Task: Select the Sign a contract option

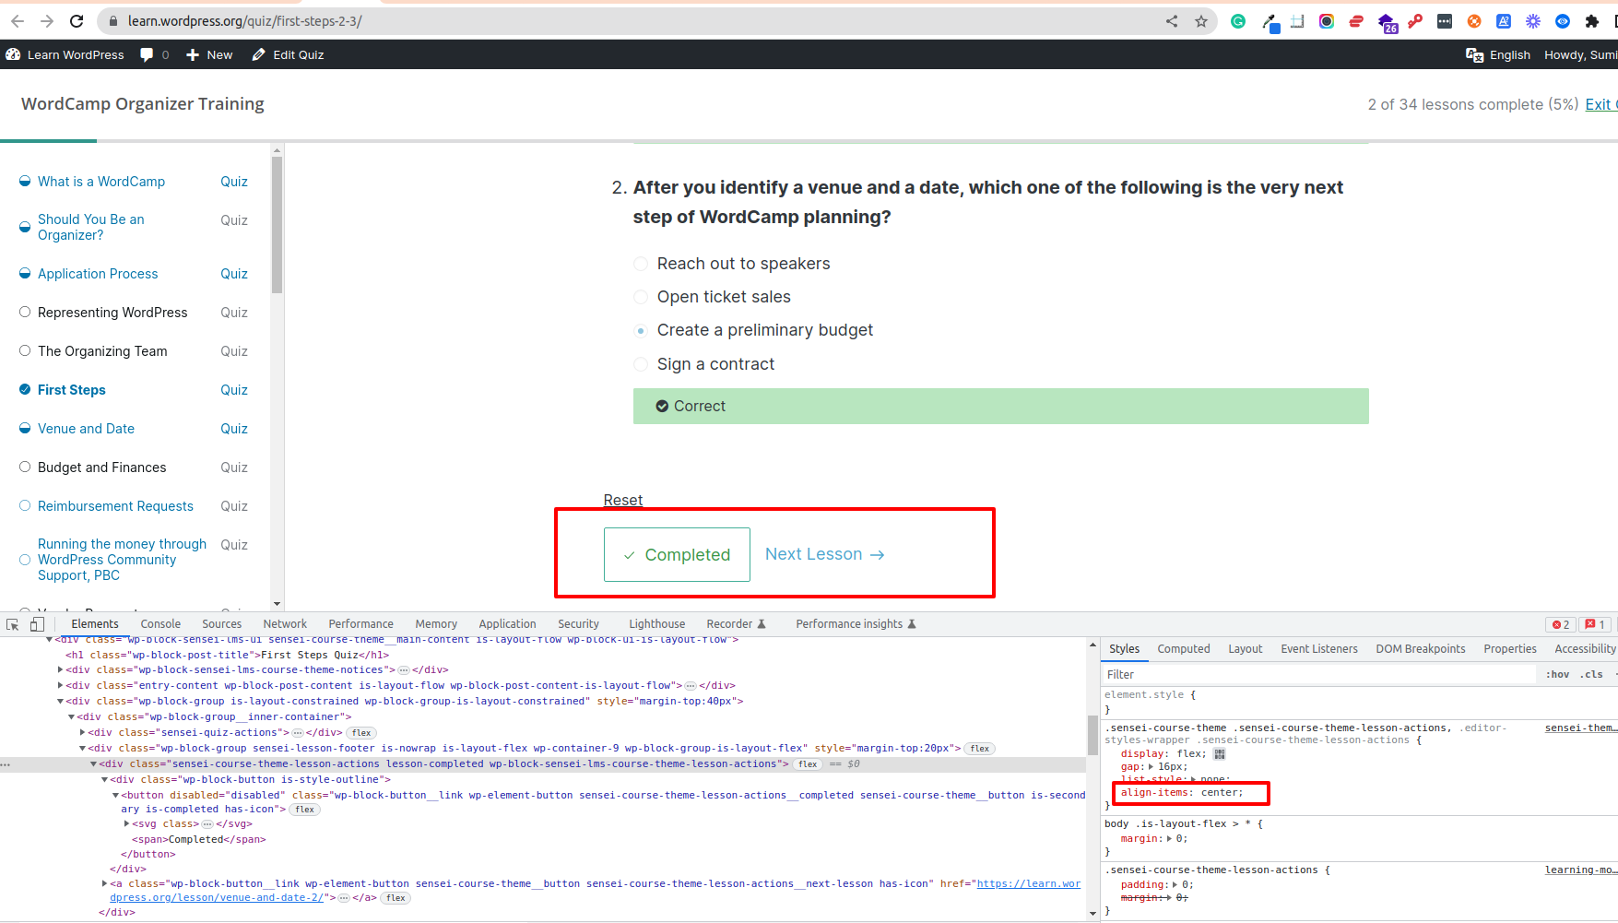Action: 641,364
